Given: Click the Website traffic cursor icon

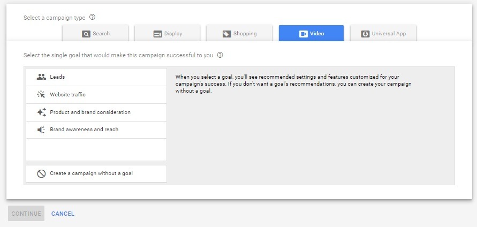Looking at the screenshot, I should [x=41, y=95].
